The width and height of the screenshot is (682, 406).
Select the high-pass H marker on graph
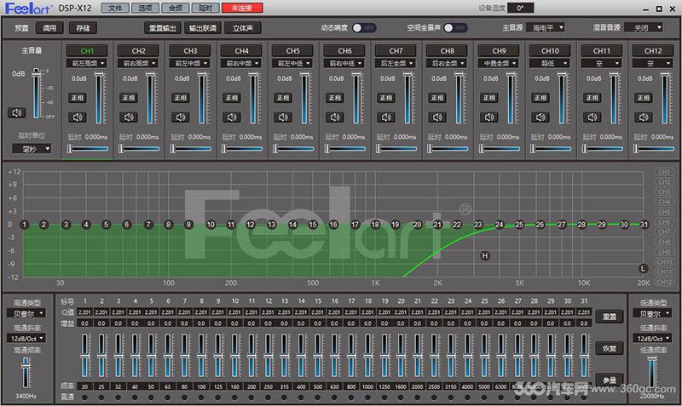tap(485, 255)
